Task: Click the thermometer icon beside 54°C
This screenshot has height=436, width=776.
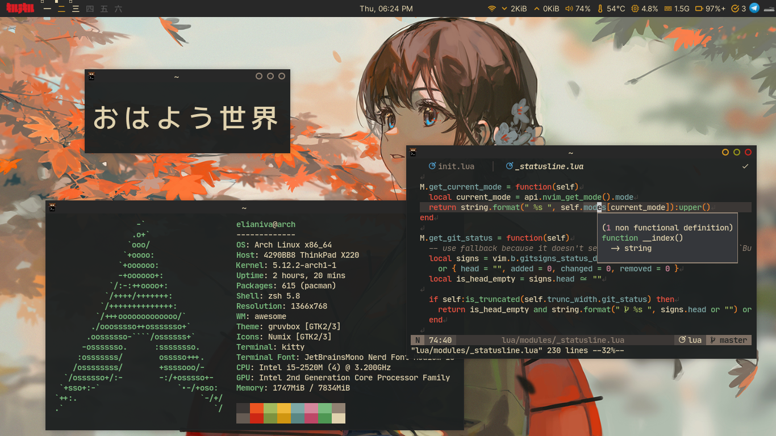Action: [x=600, y=9]
